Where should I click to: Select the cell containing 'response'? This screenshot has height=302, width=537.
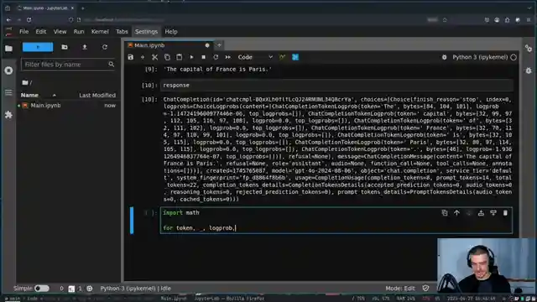point(337,86)
